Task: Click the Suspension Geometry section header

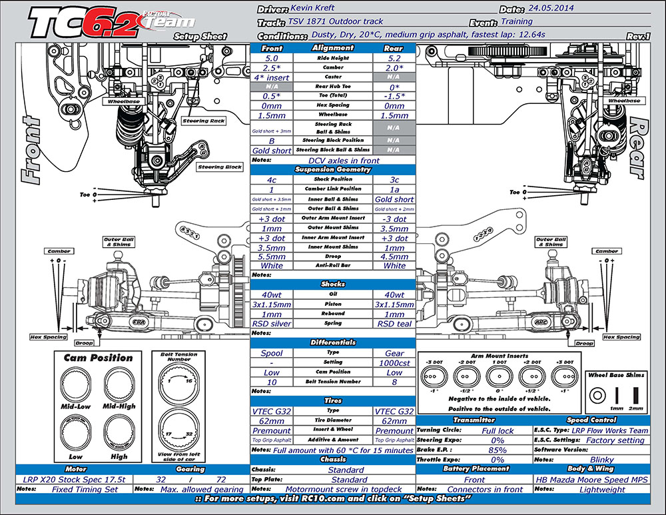Action: point(333,169)
